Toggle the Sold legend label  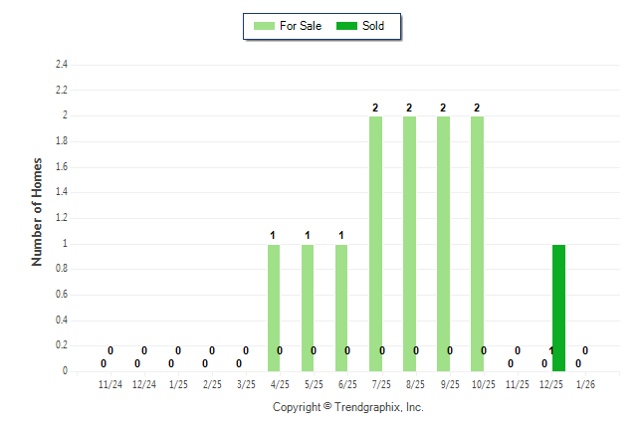(x=373, y=26)
